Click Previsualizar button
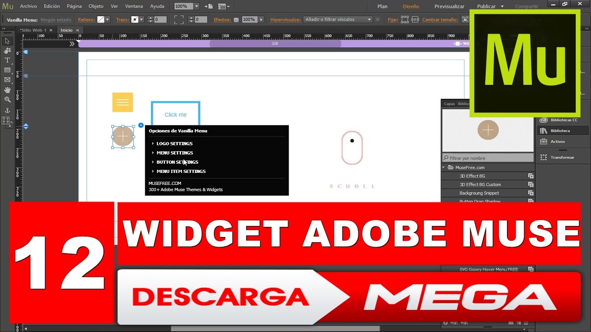Screen dimensions: 591x332 (449, 6)
